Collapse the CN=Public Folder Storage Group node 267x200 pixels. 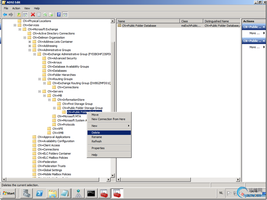point(54,108)
